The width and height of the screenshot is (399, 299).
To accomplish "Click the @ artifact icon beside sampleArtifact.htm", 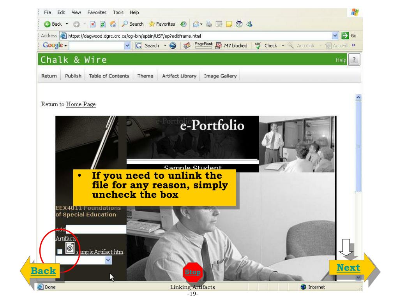I will point(70,248).
